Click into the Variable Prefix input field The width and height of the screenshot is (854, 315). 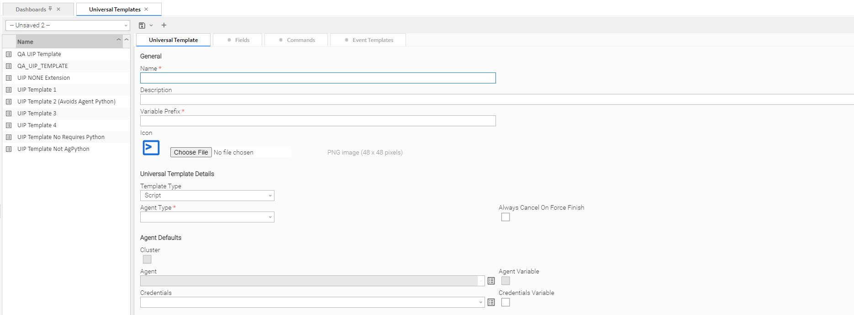click(317, 121)
